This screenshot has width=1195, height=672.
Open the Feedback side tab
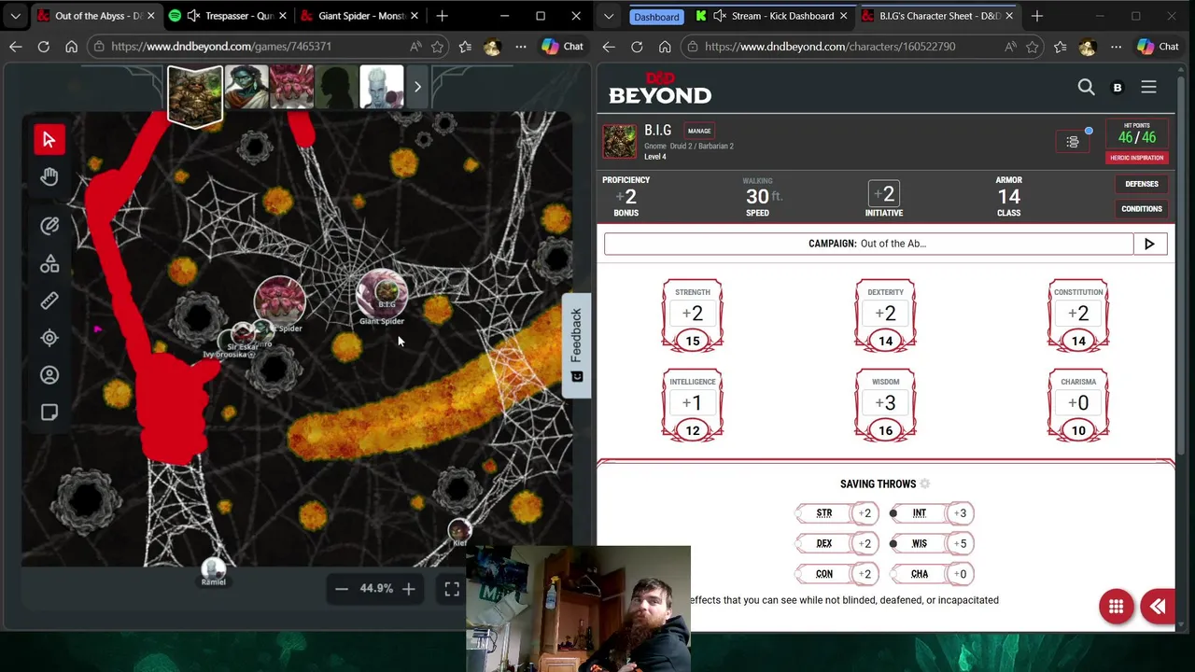pos(576,345)
